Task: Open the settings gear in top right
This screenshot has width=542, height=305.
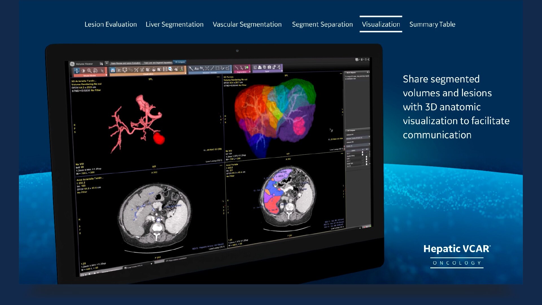Action: pos(362,60)
